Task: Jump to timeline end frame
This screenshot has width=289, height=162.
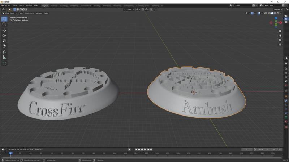Action: [x=151, y=149]
